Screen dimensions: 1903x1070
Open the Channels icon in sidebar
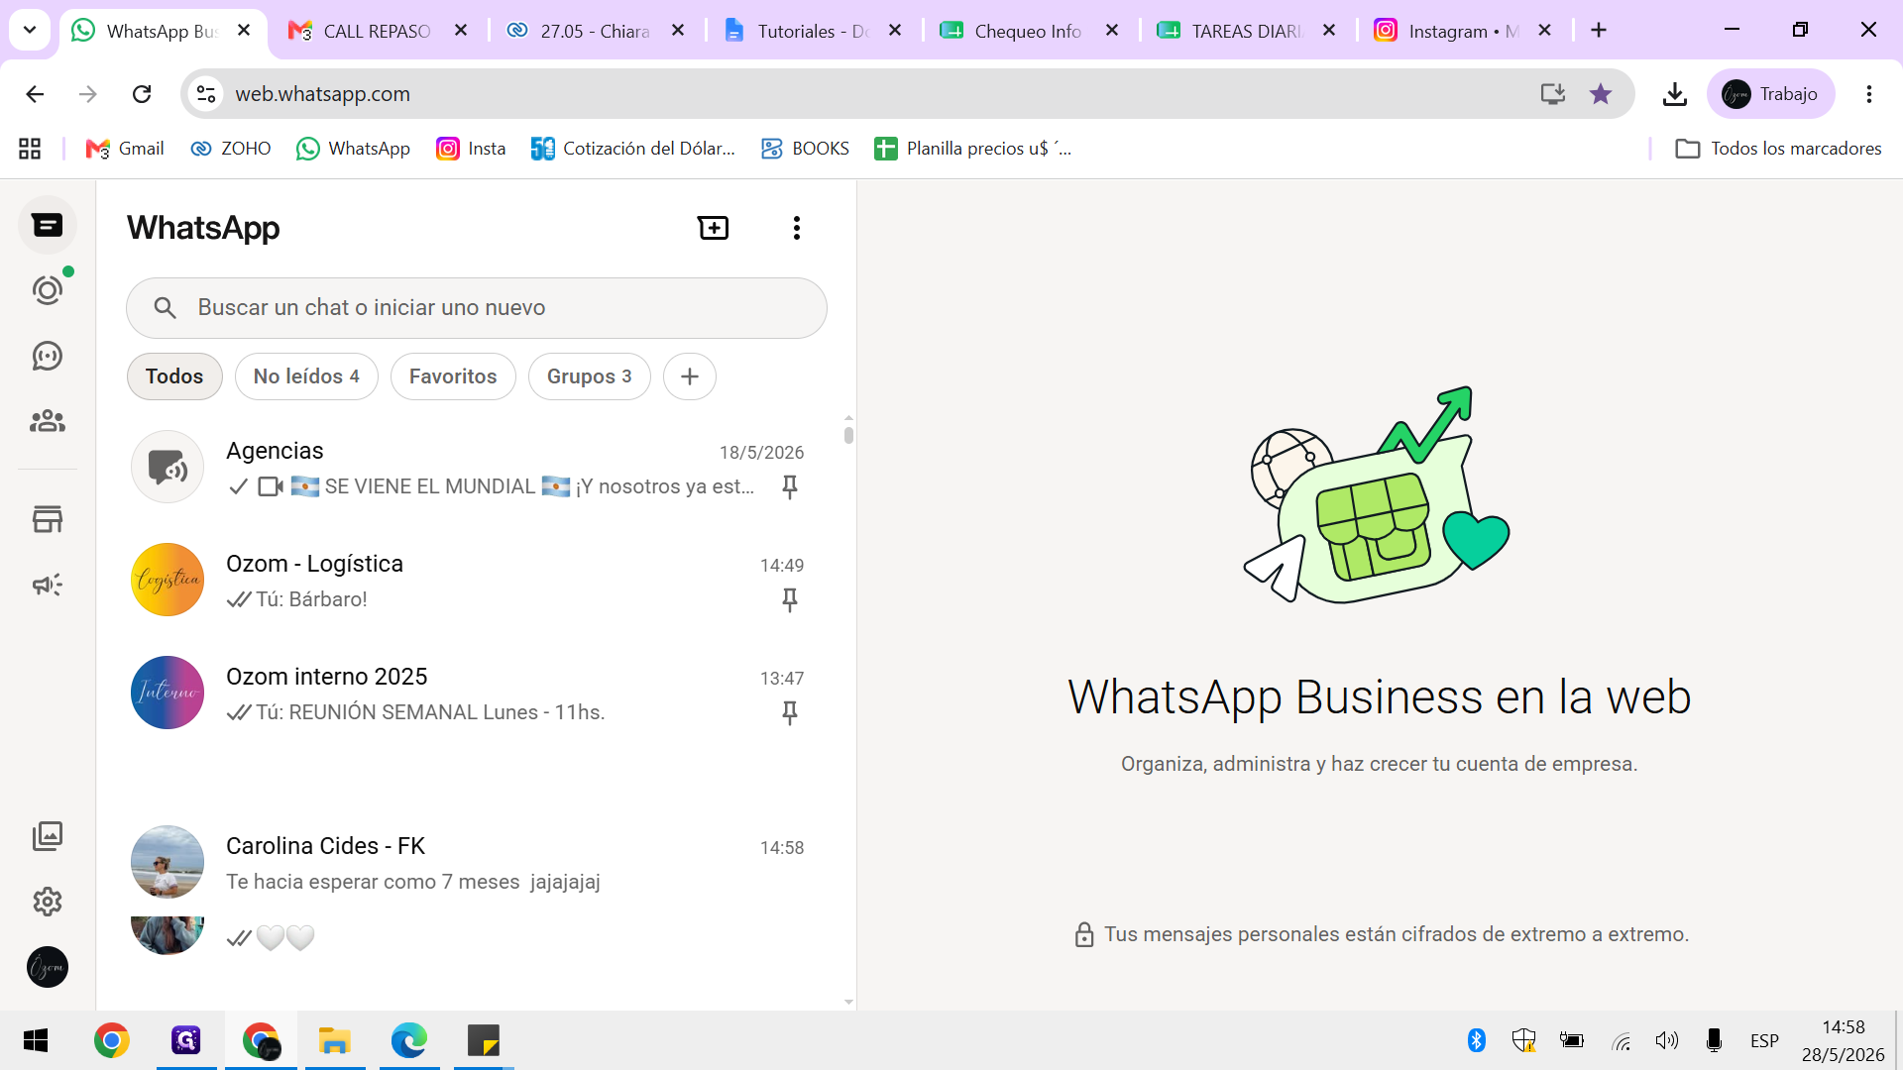48,356
